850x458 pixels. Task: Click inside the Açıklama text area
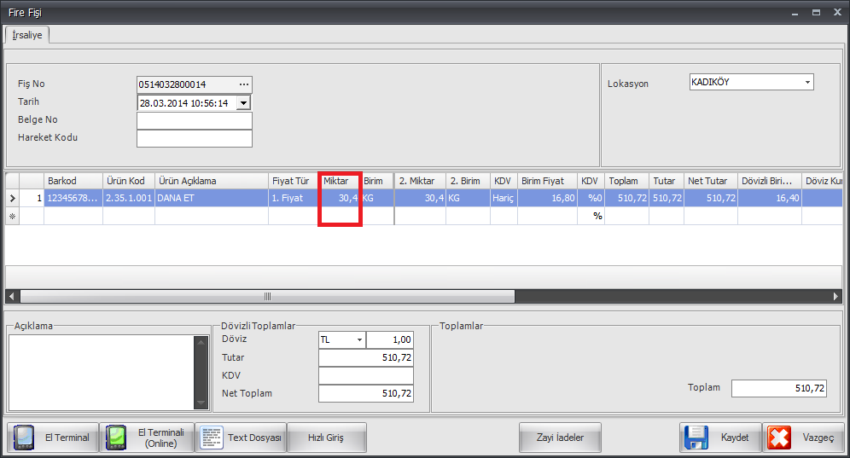click(x=101, y=370)
